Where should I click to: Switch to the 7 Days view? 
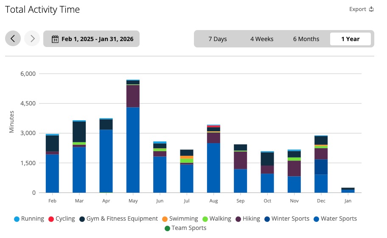click(217, 39)
